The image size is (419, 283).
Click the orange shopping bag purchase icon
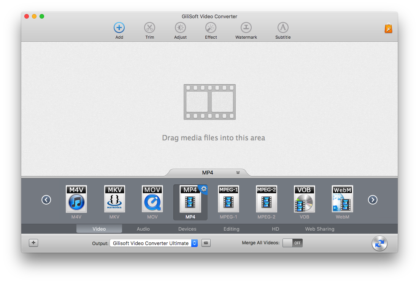388,28
